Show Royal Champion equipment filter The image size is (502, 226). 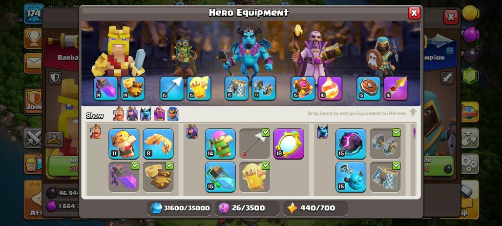pyautogui.click(x=173, y=114)
